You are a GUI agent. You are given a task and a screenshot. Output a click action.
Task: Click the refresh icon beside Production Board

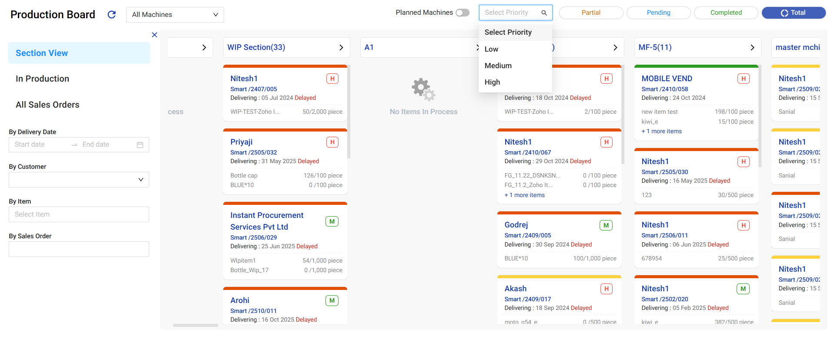coord(111,15)
